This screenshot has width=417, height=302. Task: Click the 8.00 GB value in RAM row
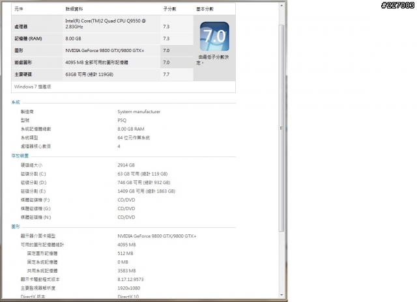[73, 38]
